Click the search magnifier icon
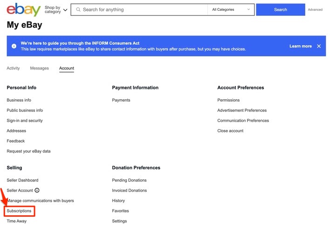 coord(78,9)
